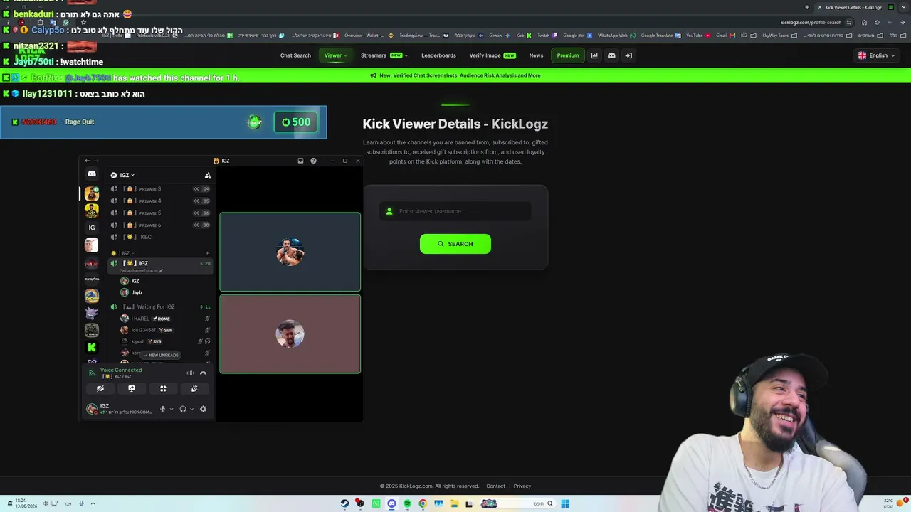The height and width of the screenshot is (512, 911).
Task: Click the Windows Start button
Action: pos(565,503)
